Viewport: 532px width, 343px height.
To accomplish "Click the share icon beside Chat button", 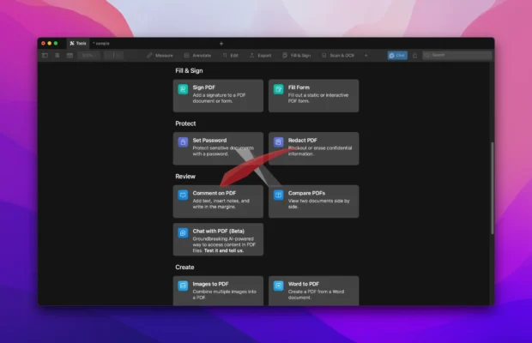I will (x=414, y=55).
